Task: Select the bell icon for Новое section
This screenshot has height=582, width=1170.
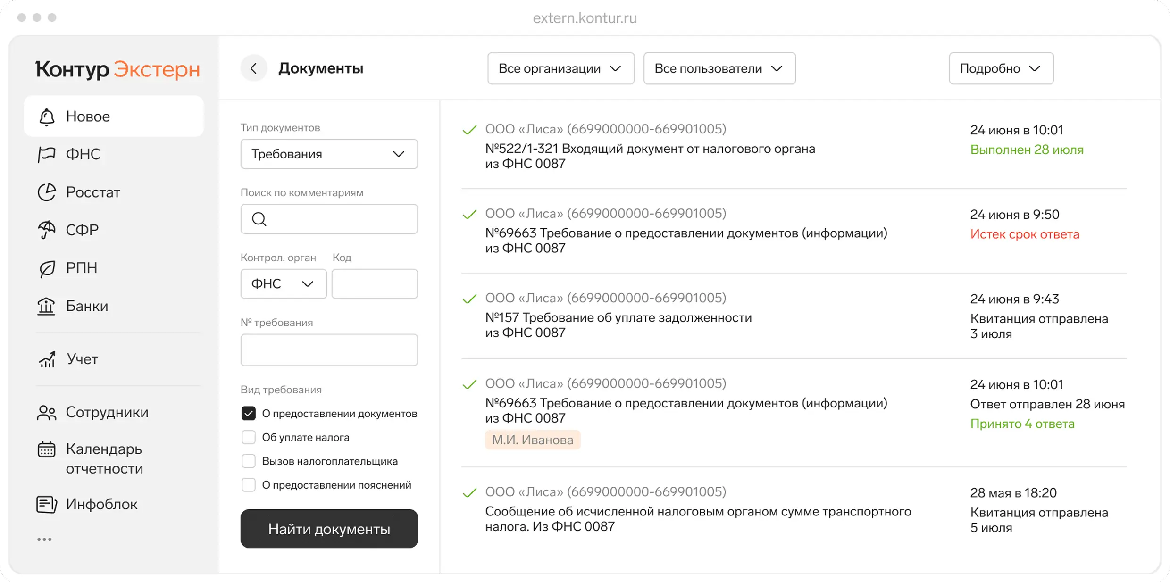Action: tap(46, 116)
